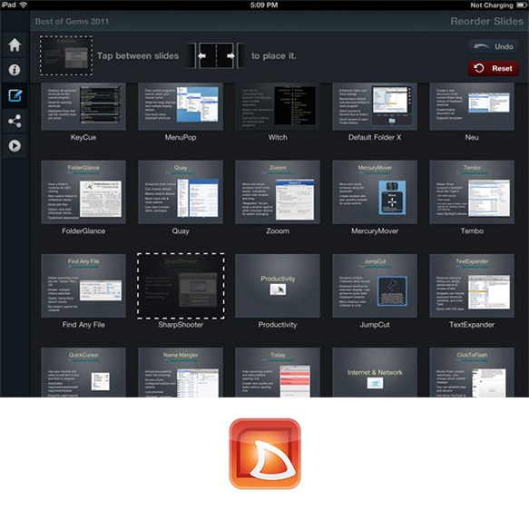Image resolution: width=529 pixels, height=510 pixels.
Task: Select the Zooom slide thumbnail
Action: (x=278, y=191)
